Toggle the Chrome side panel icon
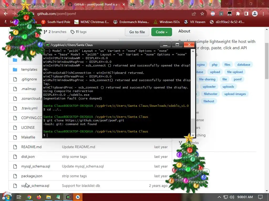269x201 pixels. click(246, 14)
